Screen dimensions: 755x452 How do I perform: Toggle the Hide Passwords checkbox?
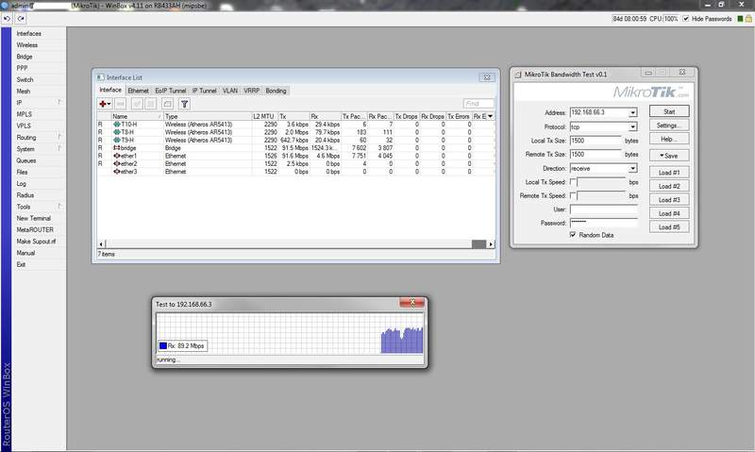click(686, 19)
